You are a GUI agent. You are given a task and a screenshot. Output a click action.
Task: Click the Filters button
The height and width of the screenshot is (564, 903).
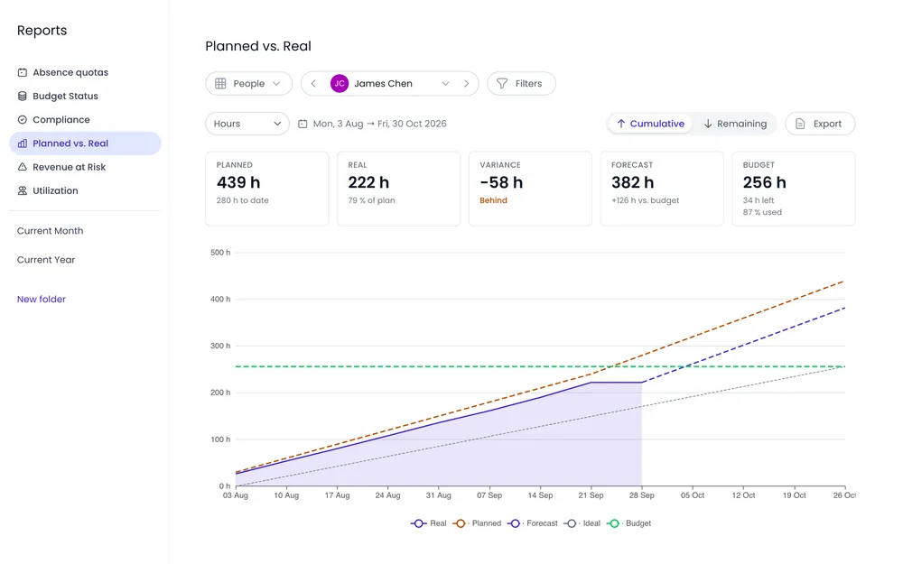click(x=521, y=83)
